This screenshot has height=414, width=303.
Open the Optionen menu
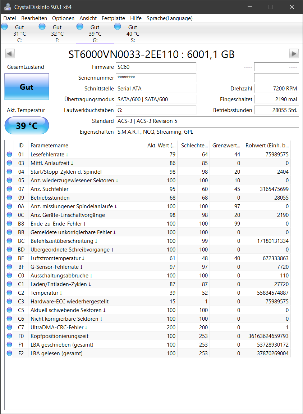63,18
